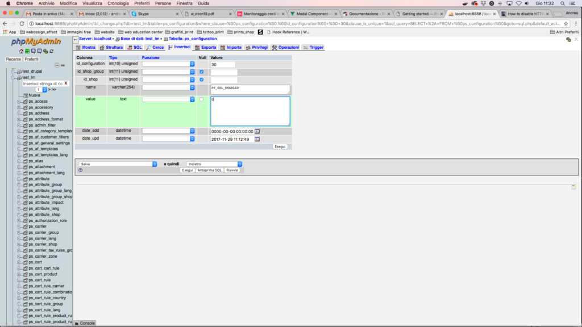This screenshot has height=327, width=582.
Task: Open Funzione dropdown for name row
Action: (x=168, y=87)
